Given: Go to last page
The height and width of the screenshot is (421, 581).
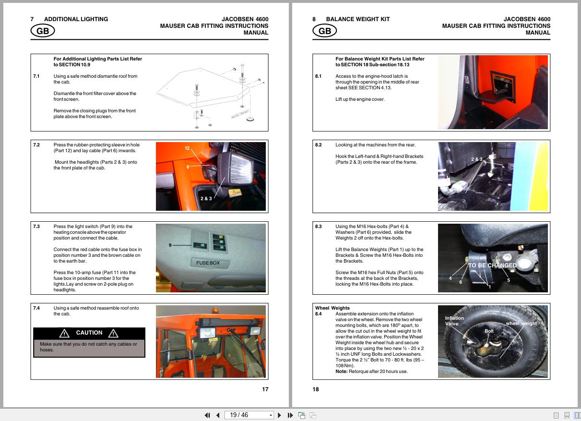Looking at the screenshot, I should click(x=290, y=415).
